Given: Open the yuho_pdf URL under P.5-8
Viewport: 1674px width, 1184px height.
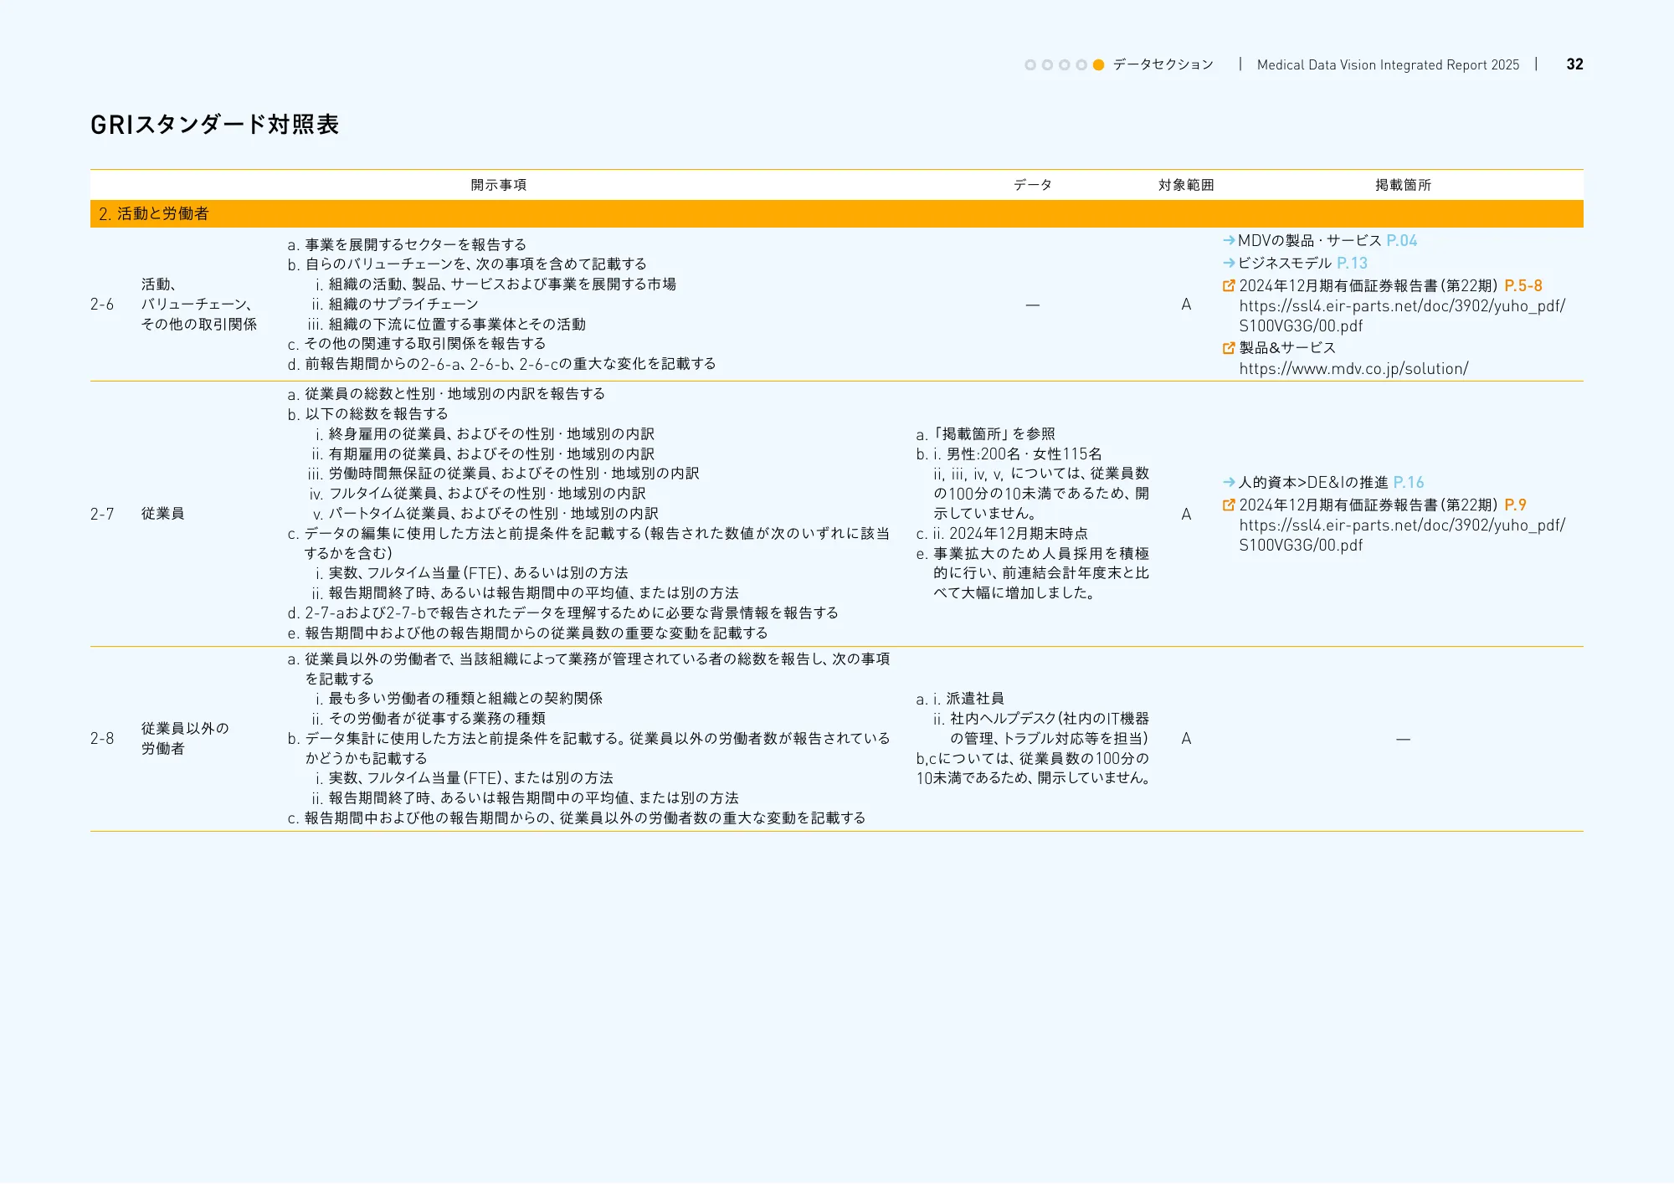Looking at the screenshot, I should point(1402,306).
